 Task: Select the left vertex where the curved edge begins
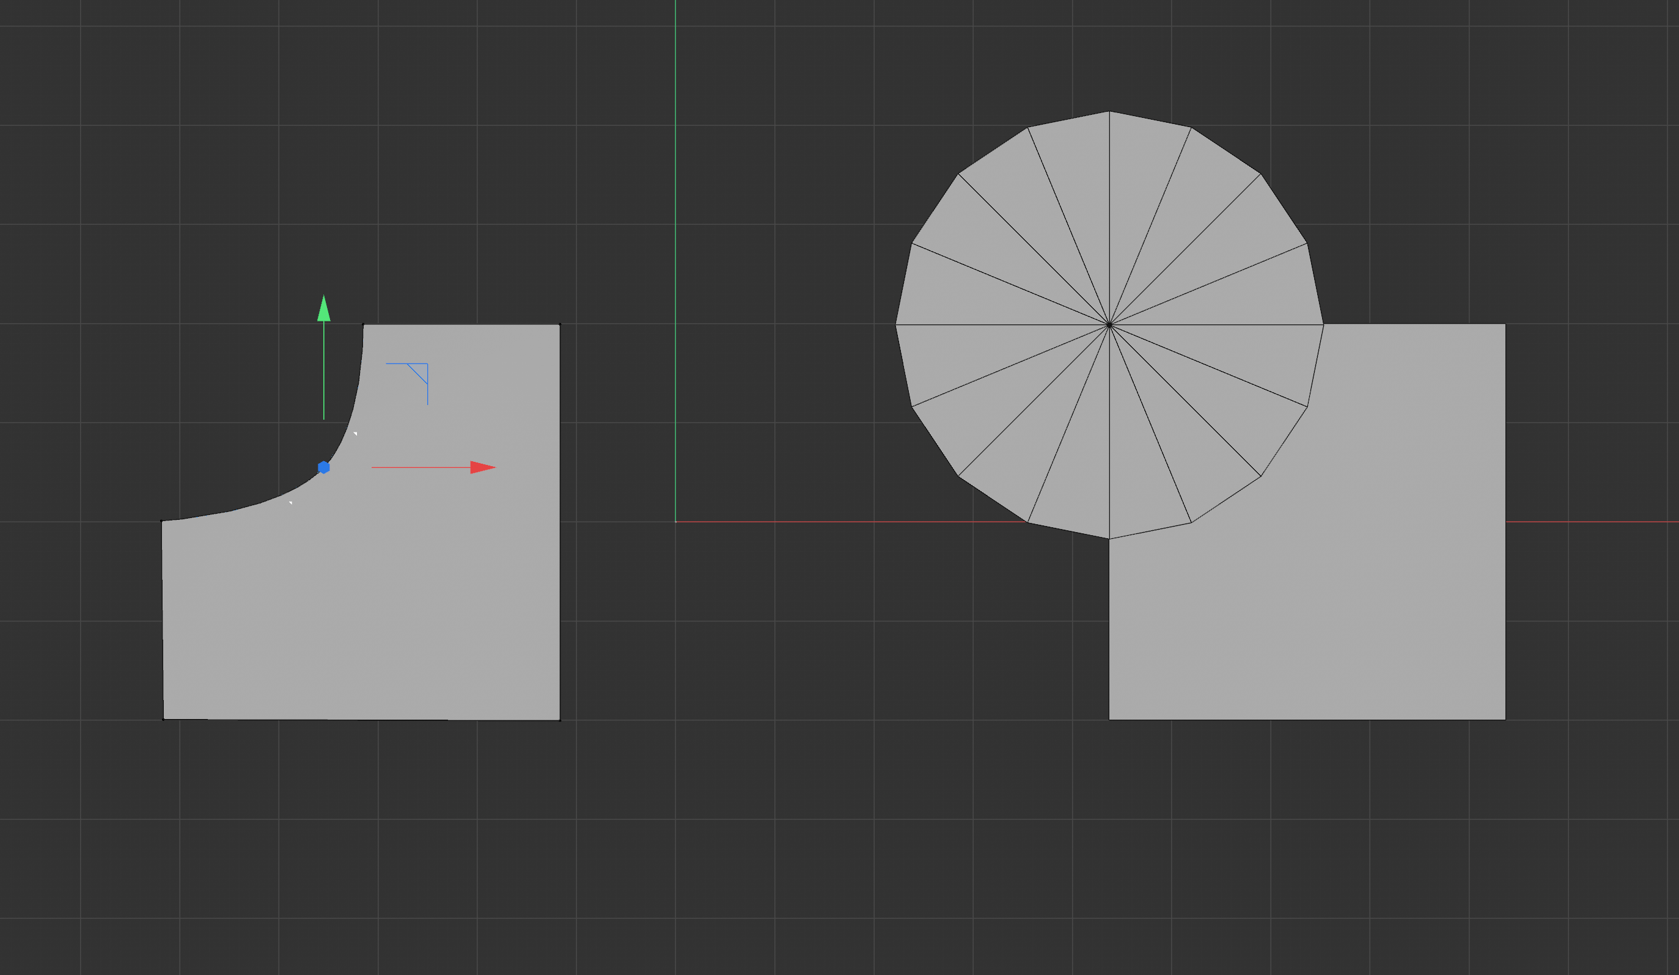[162, 521]
